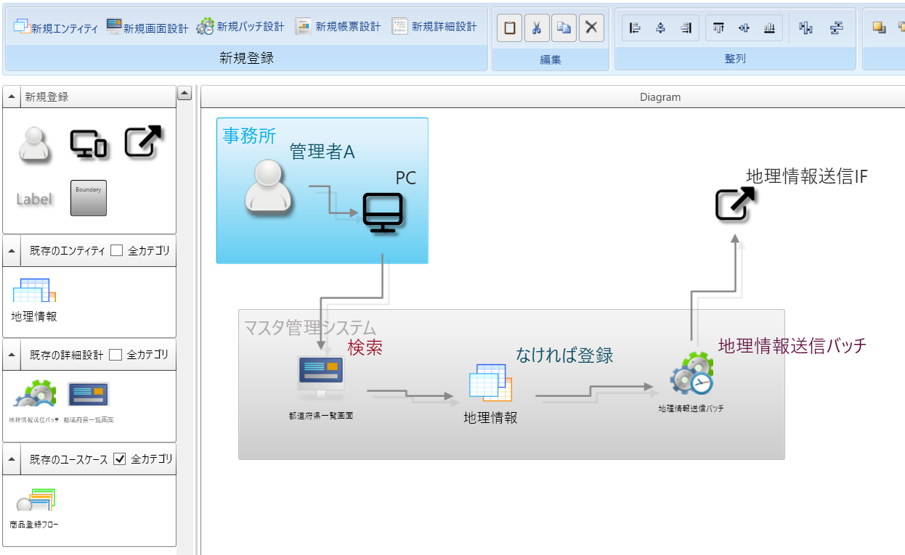Click the align left icon

pos(635,28)
